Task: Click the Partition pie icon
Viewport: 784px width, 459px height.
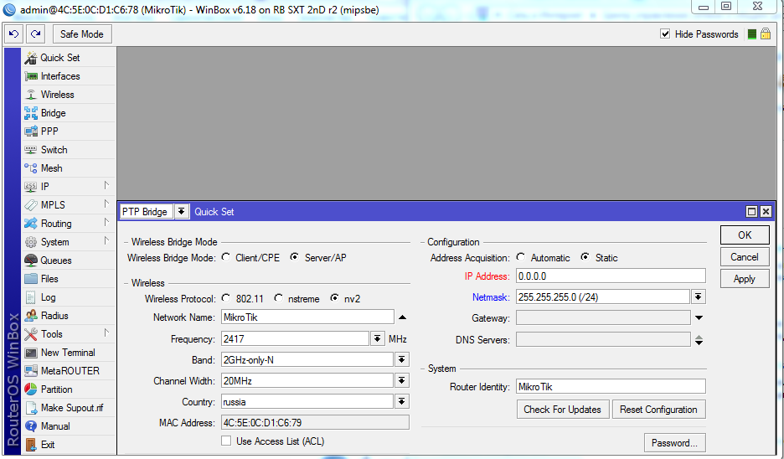Action: click(x=31, y=389)
